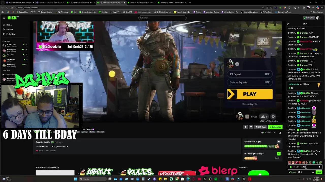Open the Windows Start menu

point(75,179)
